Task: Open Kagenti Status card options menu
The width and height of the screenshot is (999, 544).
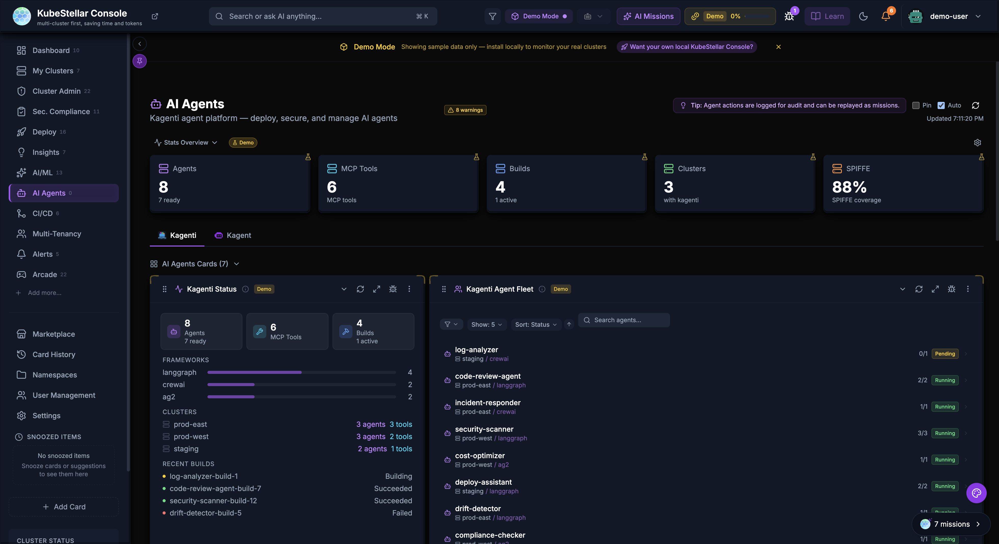Action: (409, 289)
